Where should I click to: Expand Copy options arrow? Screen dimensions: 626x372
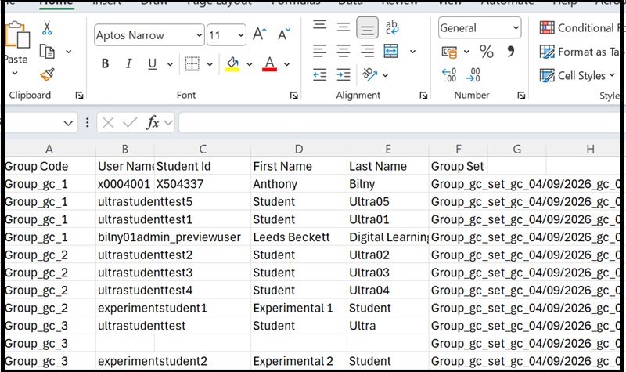[69, 52]
